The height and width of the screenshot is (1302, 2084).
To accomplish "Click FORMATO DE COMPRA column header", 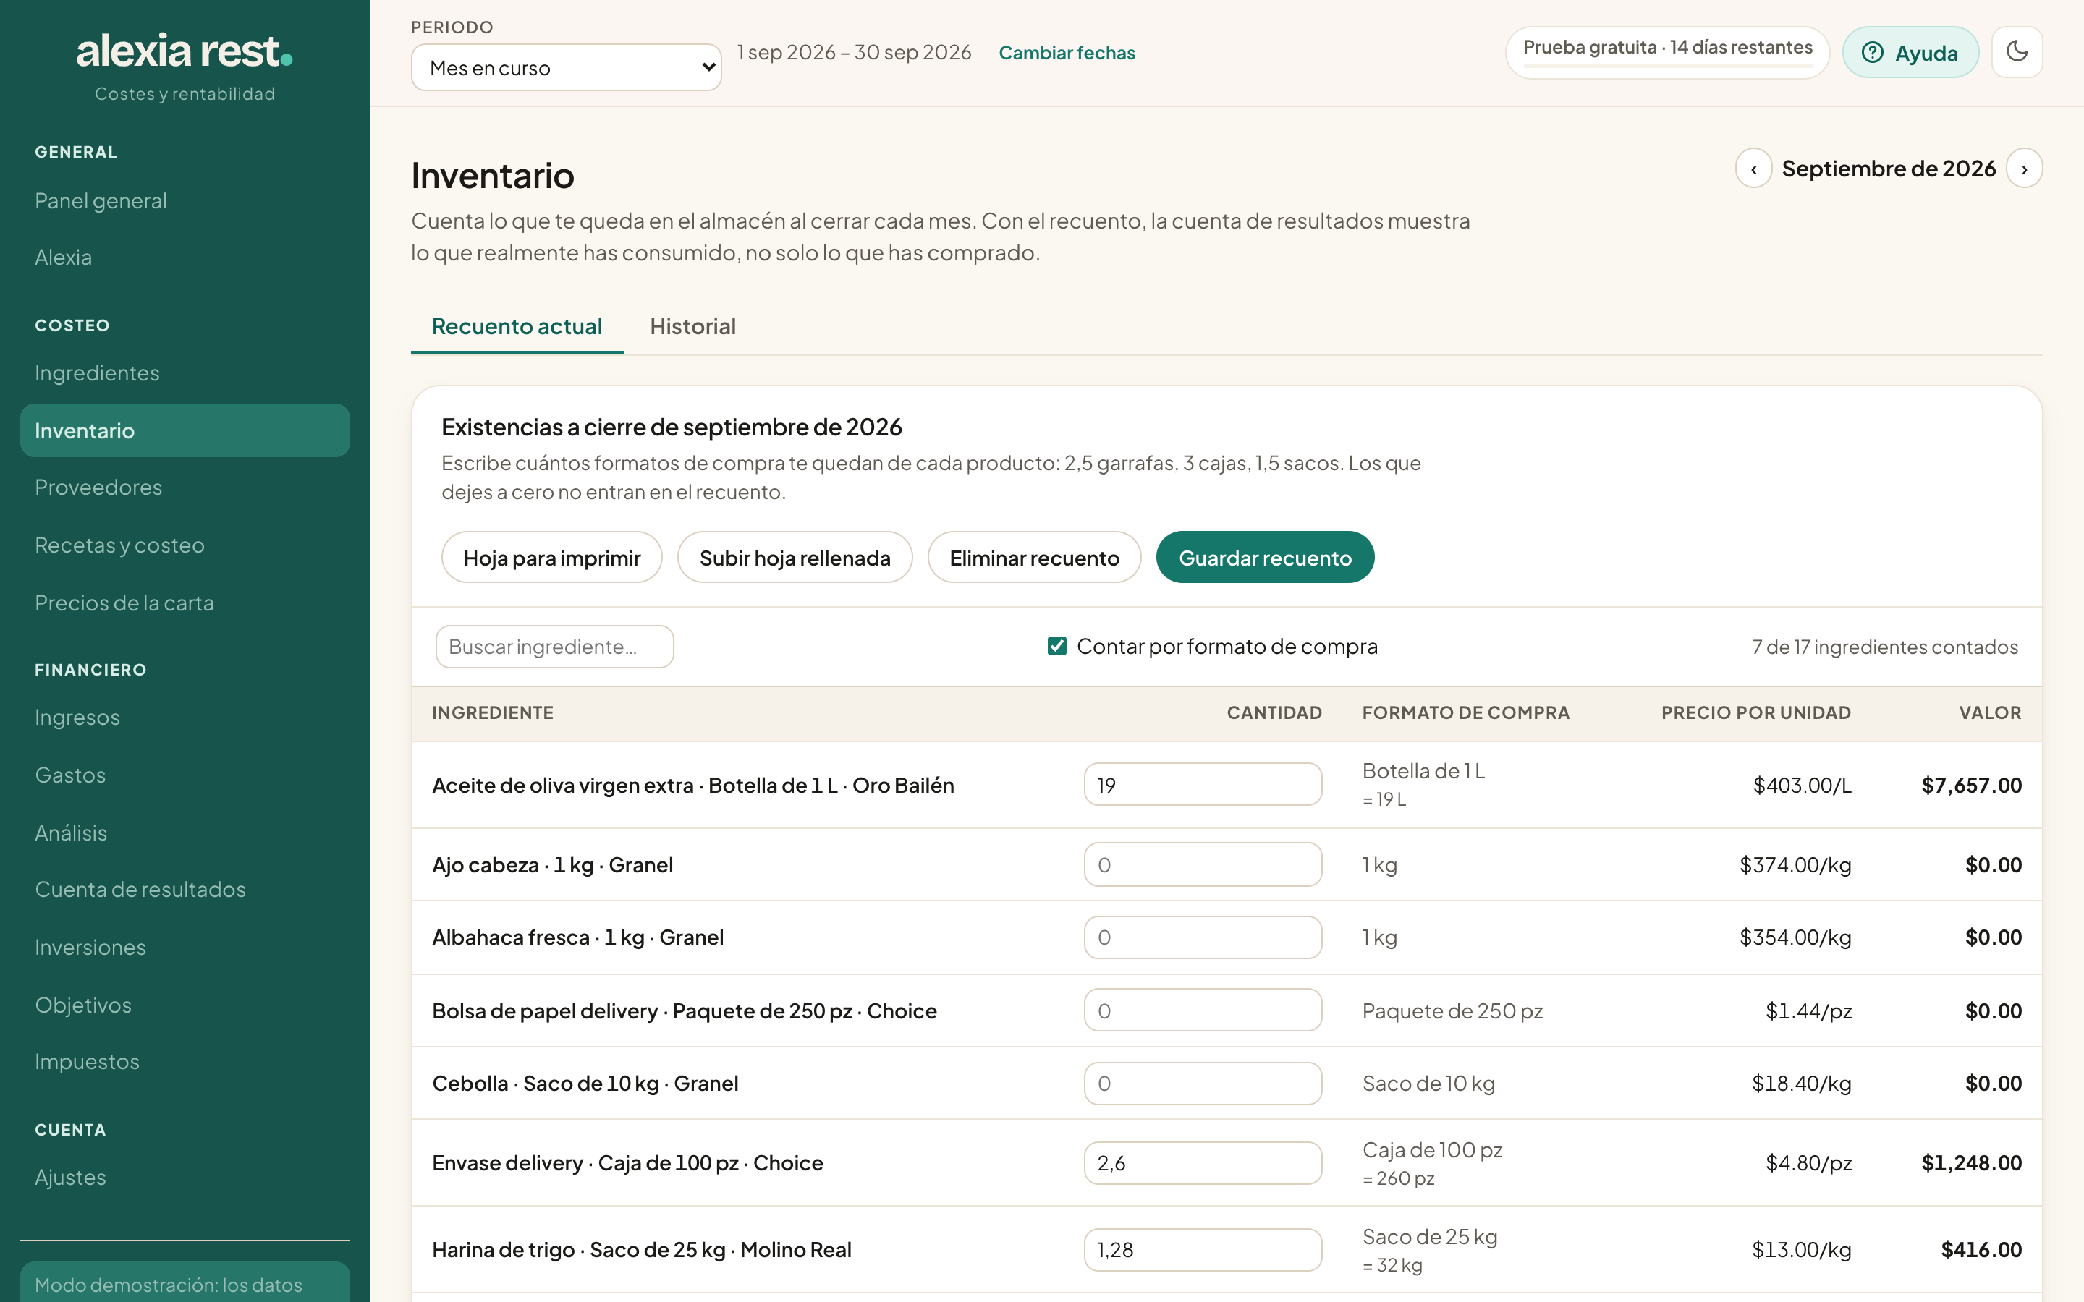I will coord(1466,713).
